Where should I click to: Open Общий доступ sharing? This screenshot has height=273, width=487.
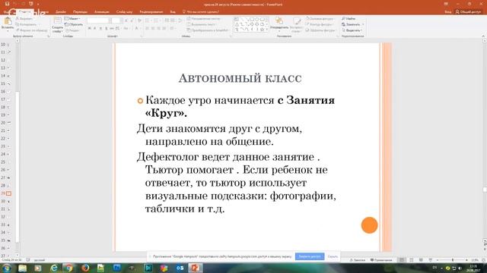468,12
